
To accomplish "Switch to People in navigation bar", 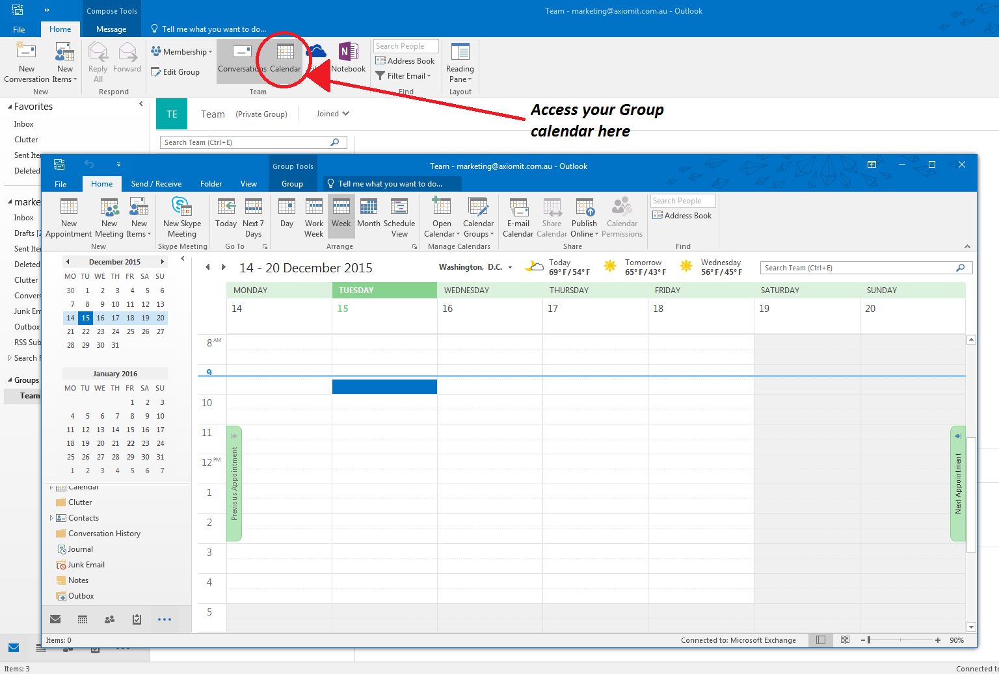I will pos(110,619).
